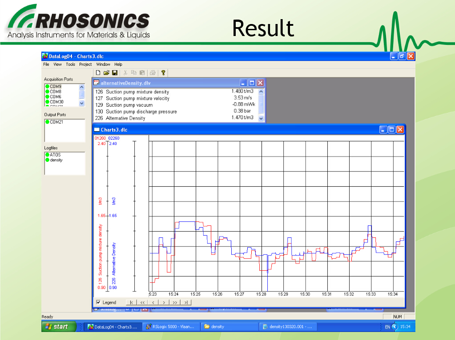Image resolution: width=455 pixels, height=340 pixels.
Task: Click the << fast rewind chart button
Action: [x=142, y=302]
